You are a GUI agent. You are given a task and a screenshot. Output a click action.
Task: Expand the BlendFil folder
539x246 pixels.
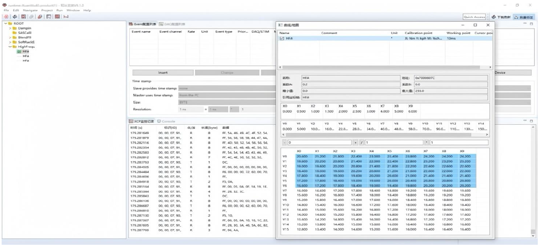click(10, 37)
